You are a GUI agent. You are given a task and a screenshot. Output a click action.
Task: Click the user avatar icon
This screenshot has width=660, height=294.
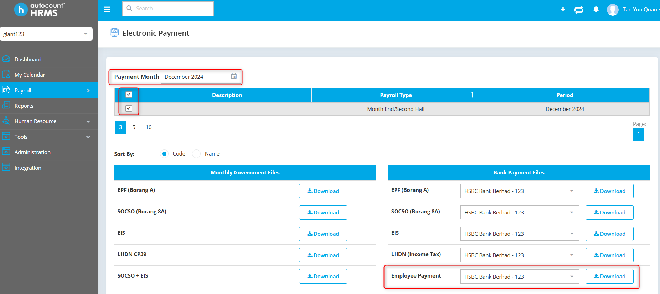coord(613,10)
